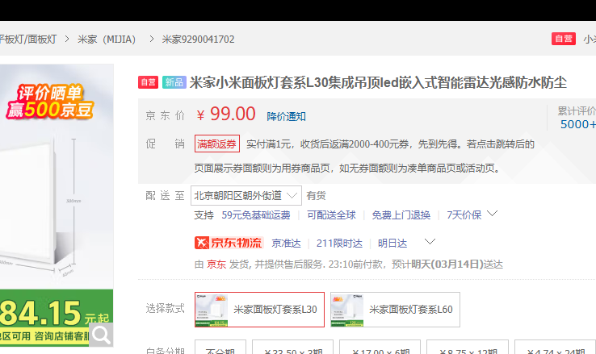This screenshot has width=596, height=354.
Task: Click the red 自营 badge in breadcrumb bar
Action: point(564,39)
